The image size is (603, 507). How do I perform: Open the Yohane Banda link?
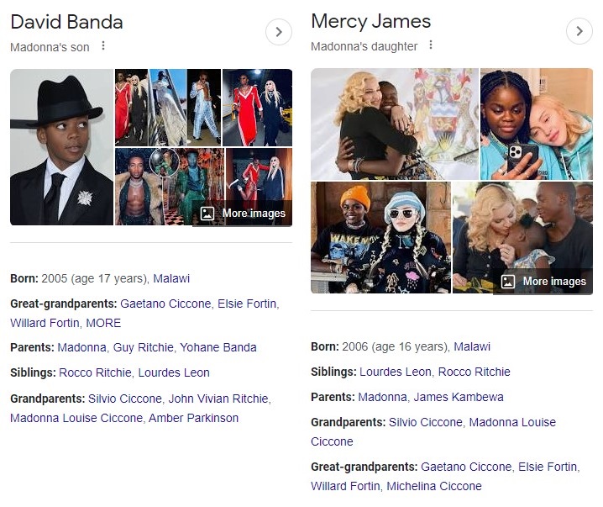[x=218, y=347]
